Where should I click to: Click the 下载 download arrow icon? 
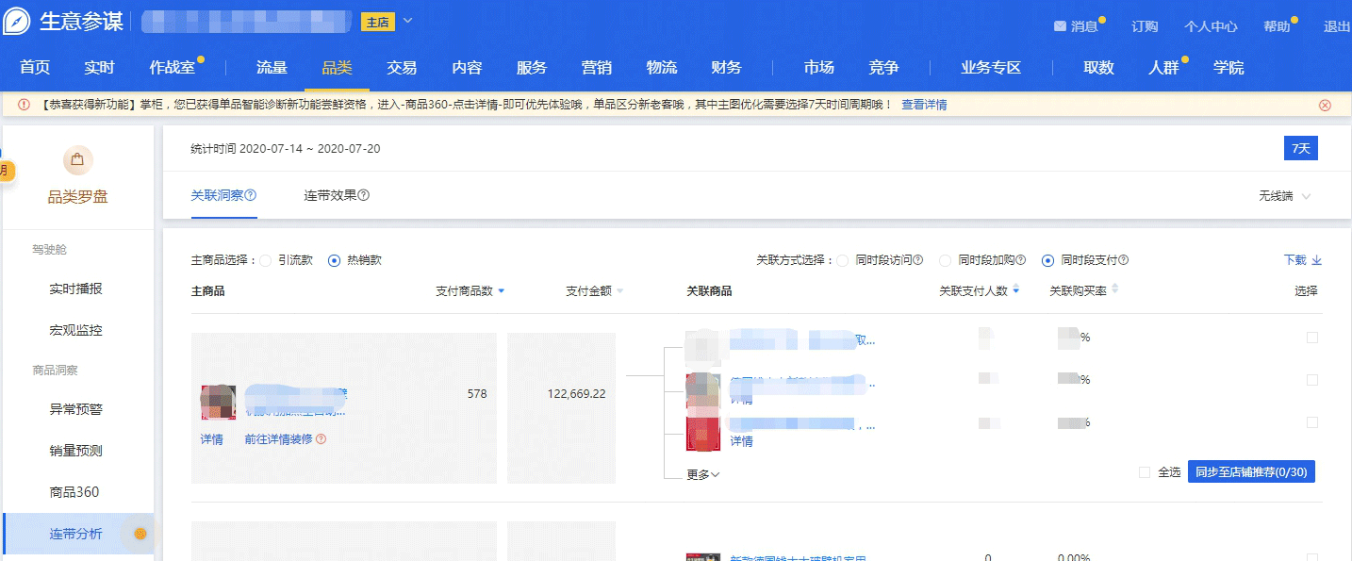pos(1317,260)
